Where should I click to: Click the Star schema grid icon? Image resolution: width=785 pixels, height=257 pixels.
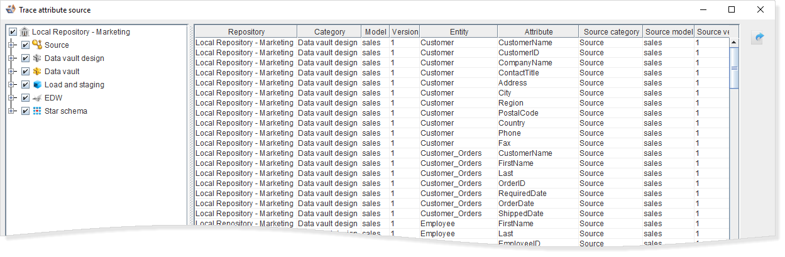(x=37, y=111)
